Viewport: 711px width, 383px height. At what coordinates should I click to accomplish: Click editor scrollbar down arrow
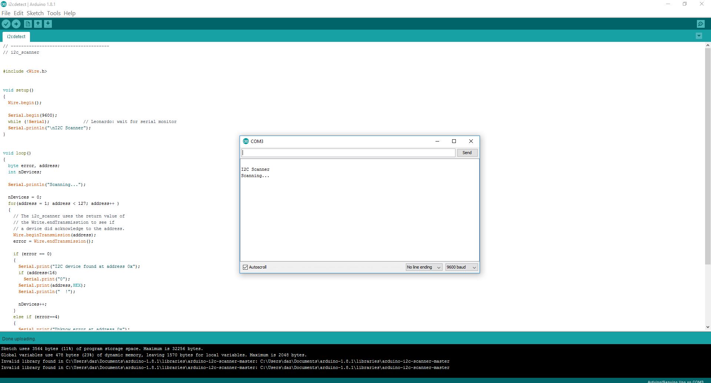pos(708,327)
